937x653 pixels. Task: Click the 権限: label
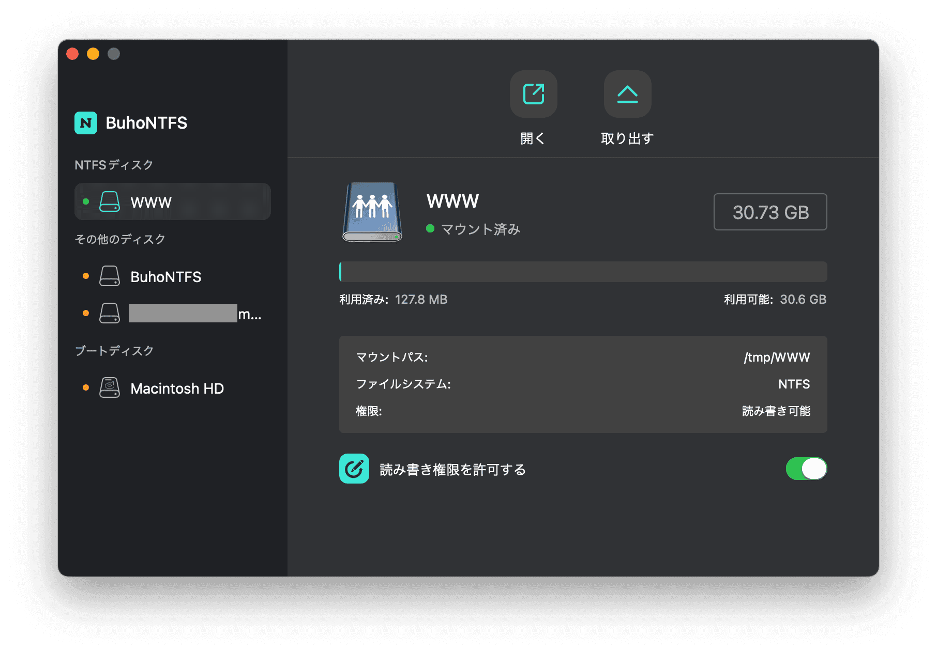point(369,411)
